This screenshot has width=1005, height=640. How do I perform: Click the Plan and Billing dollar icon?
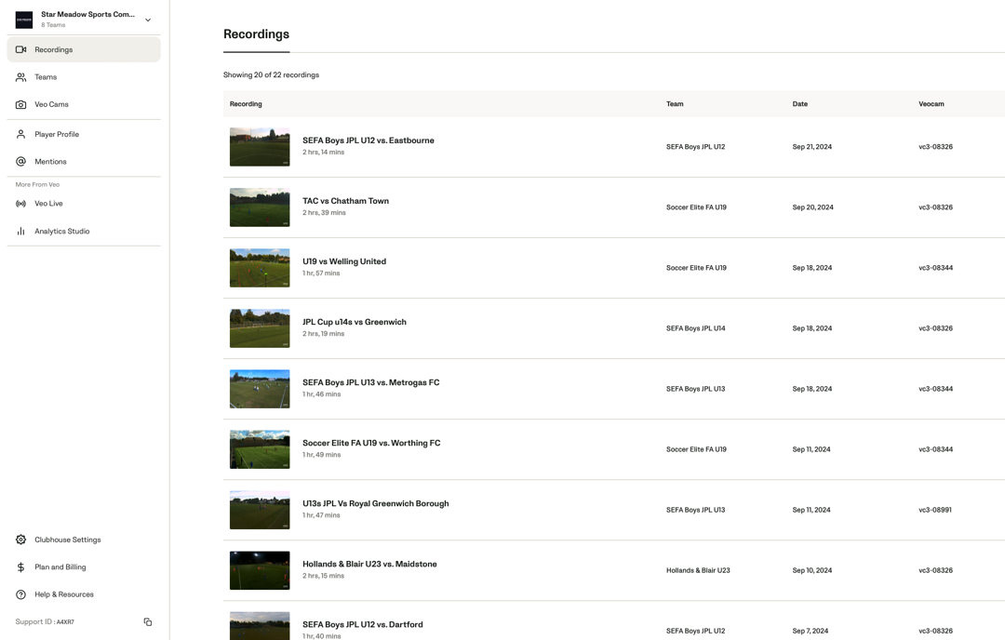point(20,567)
